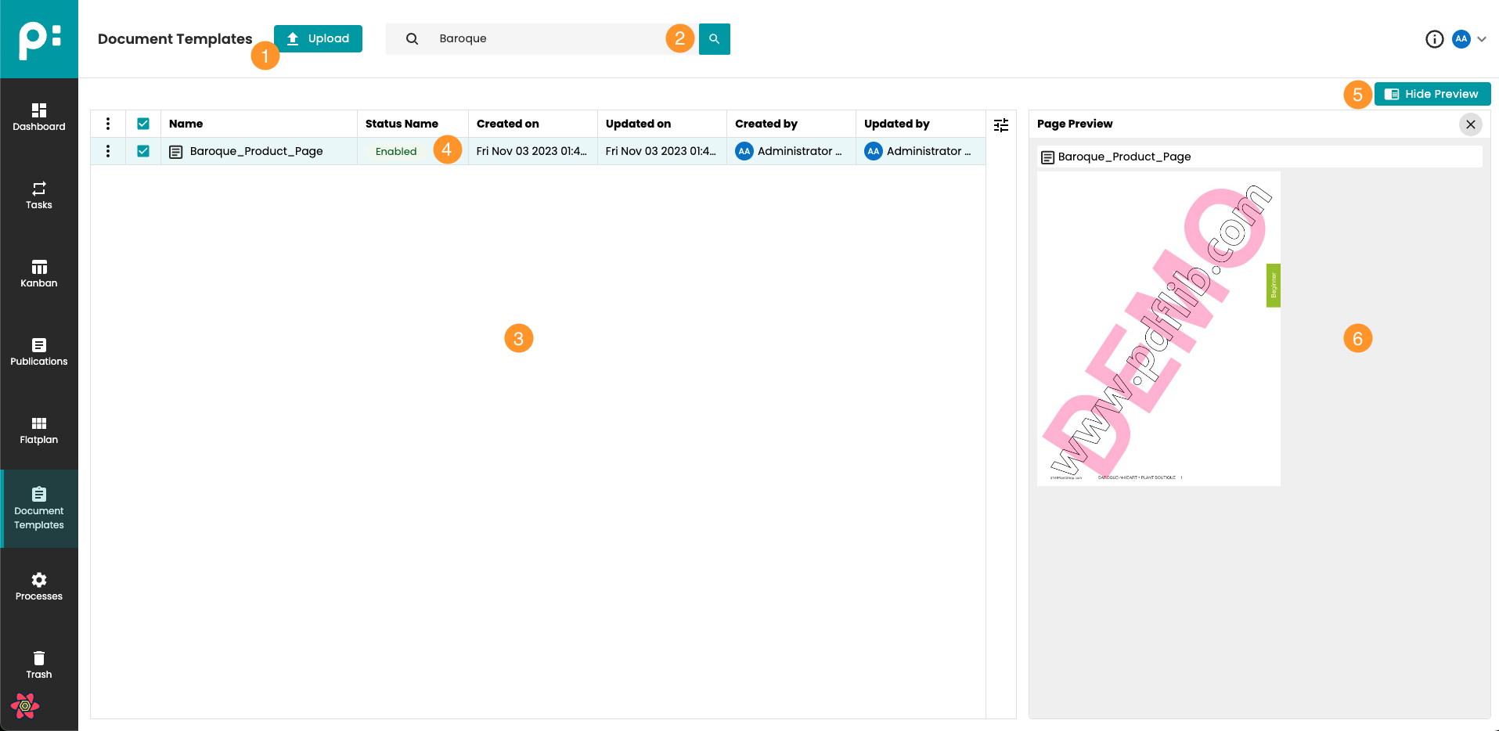Screen dimensions: 1499x731
Task: Click the Baroque_Product_Page preview thumbnail
Action: 1158,329
